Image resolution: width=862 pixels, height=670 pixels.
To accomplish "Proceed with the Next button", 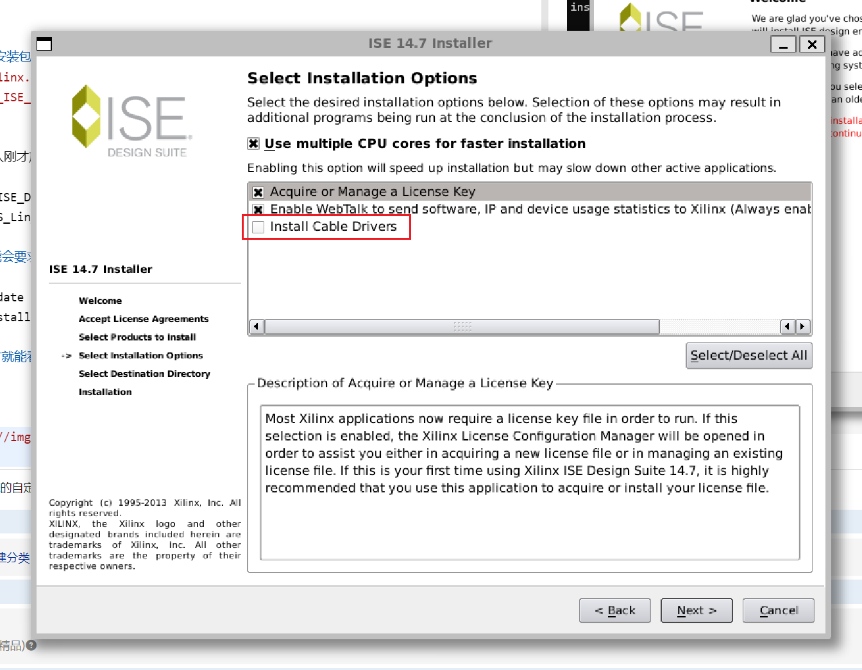I will tap(697, 610).
